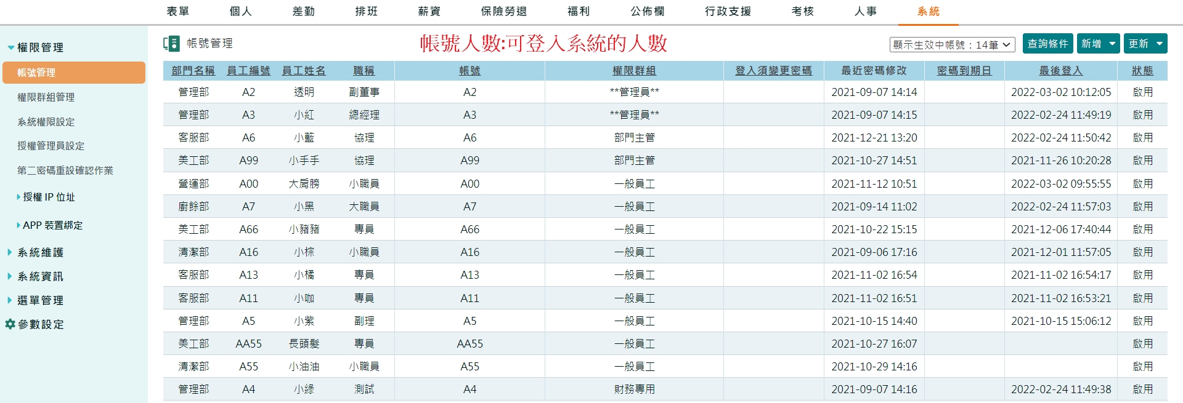
Task: Open the 新增 button dropdown arrow
Action: (1112, 44)
